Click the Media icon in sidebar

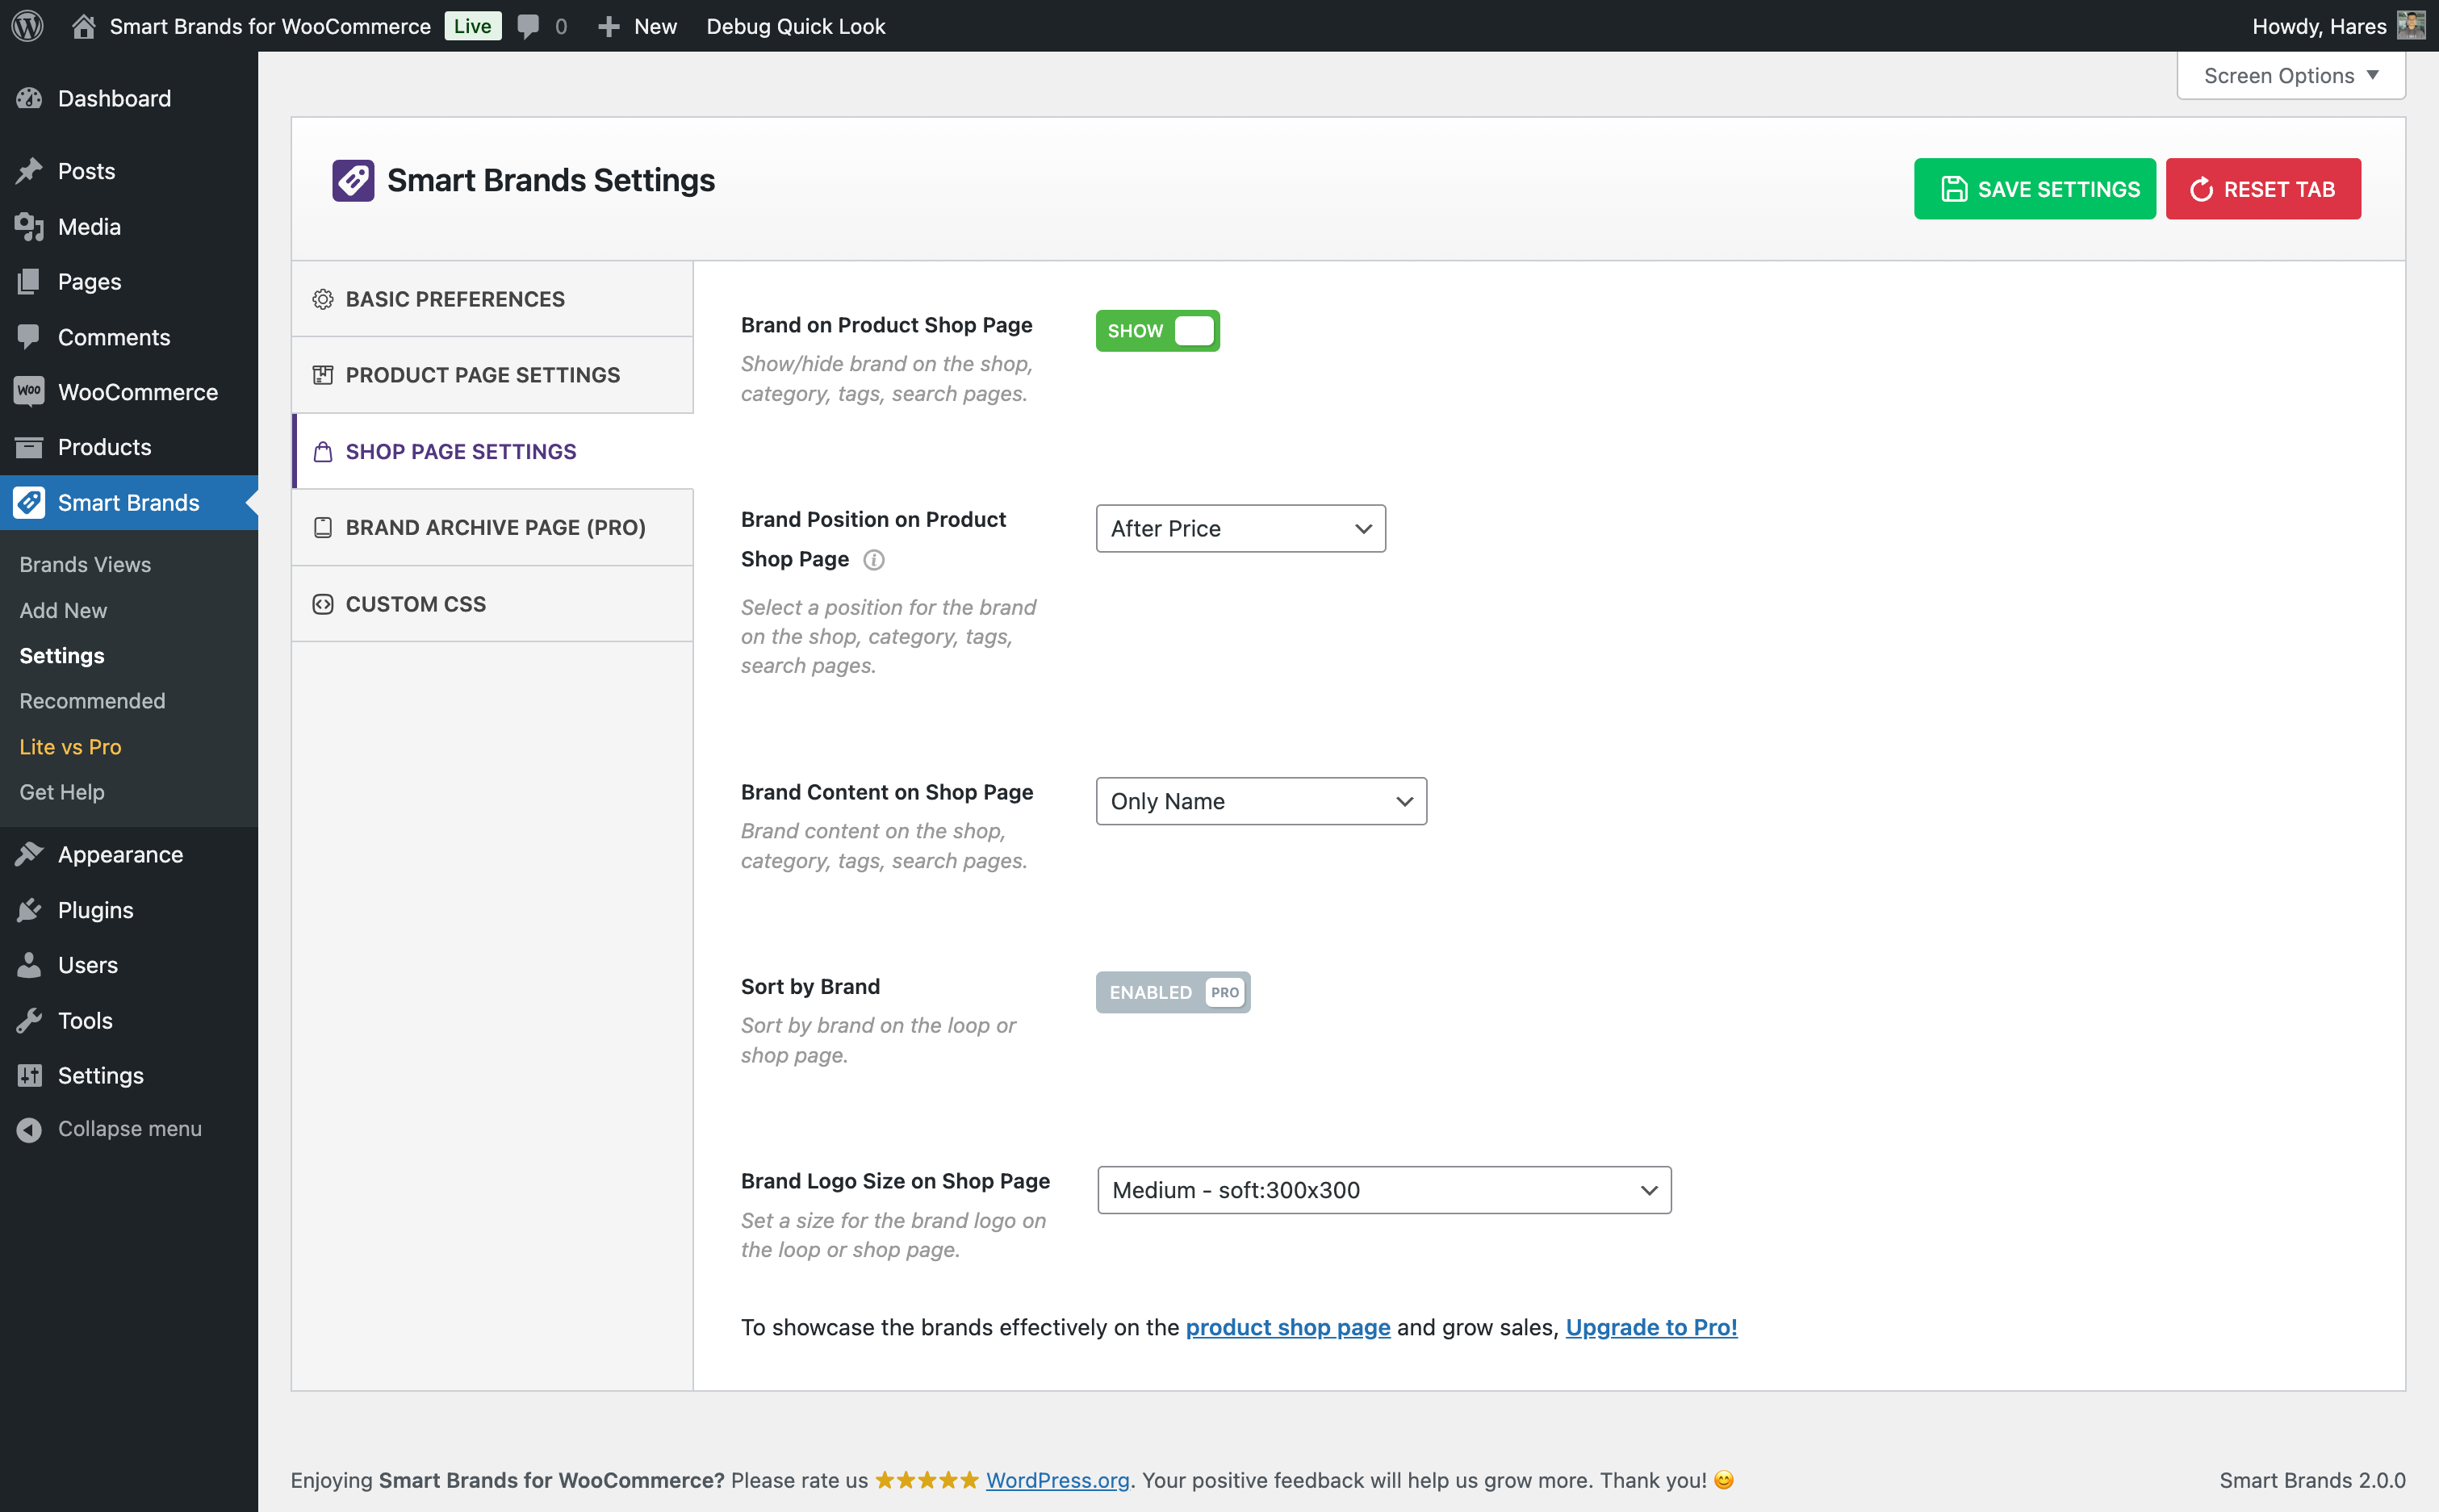pos(29,227)
